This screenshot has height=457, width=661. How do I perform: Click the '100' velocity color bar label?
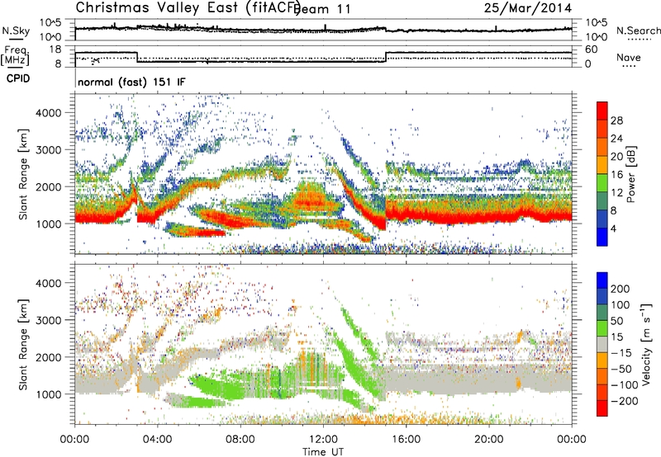[x=621, y=305]
